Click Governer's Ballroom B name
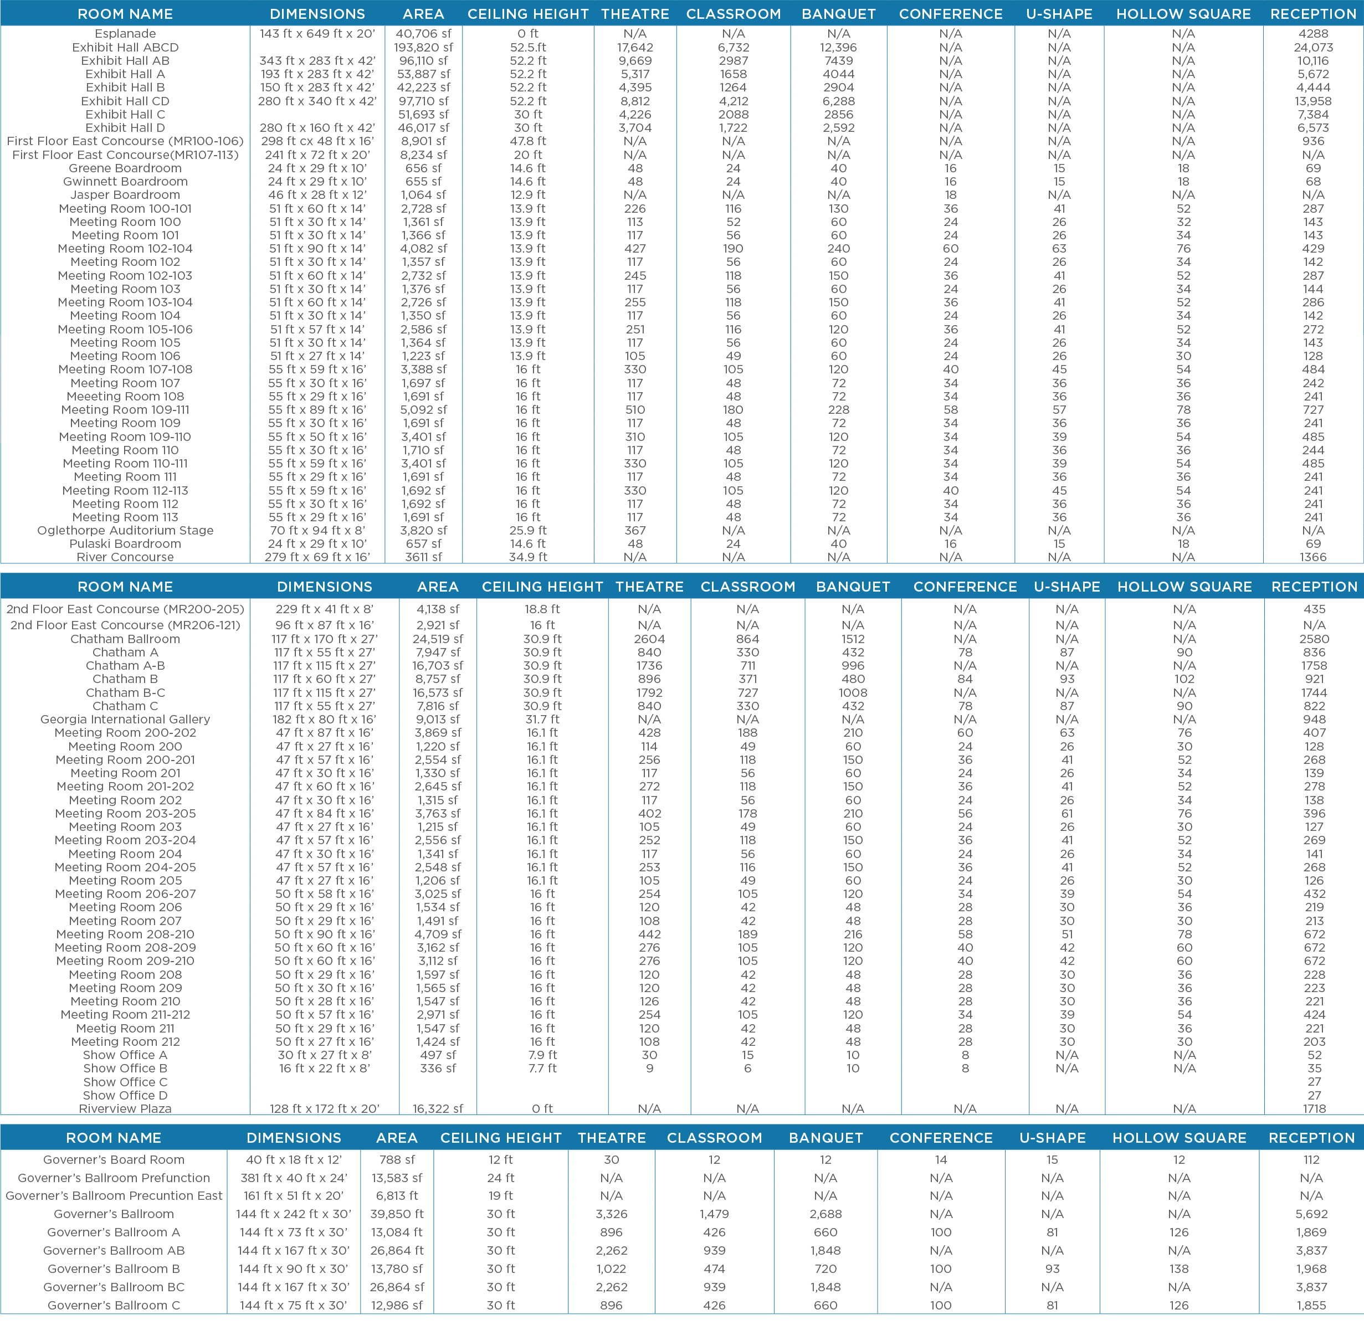 click(114, 1268)
